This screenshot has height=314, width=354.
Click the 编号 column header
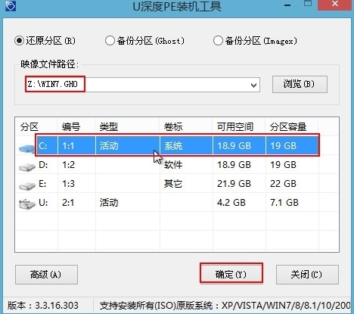click(x=71, y=127)
